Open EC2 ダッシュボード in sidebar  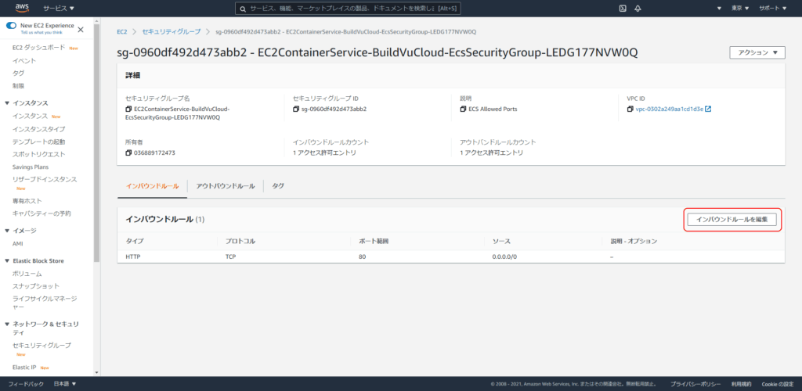point(39,48)
